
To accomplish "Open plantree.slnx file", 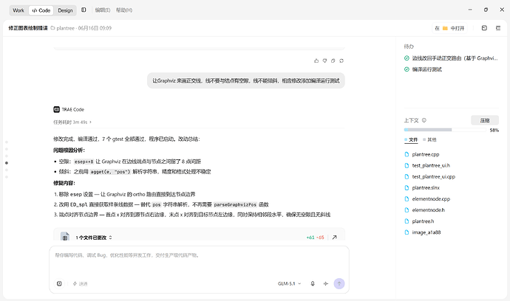I will pyautogui.click(x=422, y=187).
